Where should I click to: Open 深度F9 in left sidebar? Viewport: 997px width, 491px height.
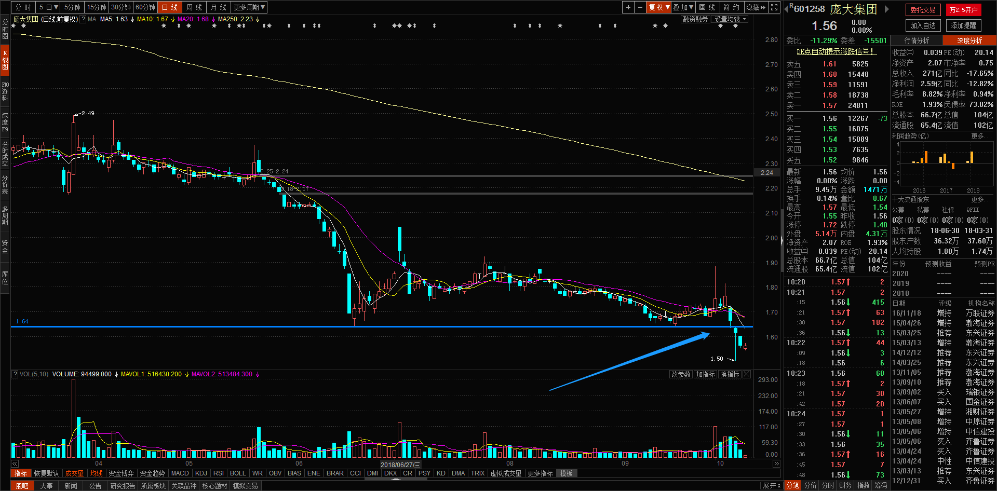coord(5,122)
